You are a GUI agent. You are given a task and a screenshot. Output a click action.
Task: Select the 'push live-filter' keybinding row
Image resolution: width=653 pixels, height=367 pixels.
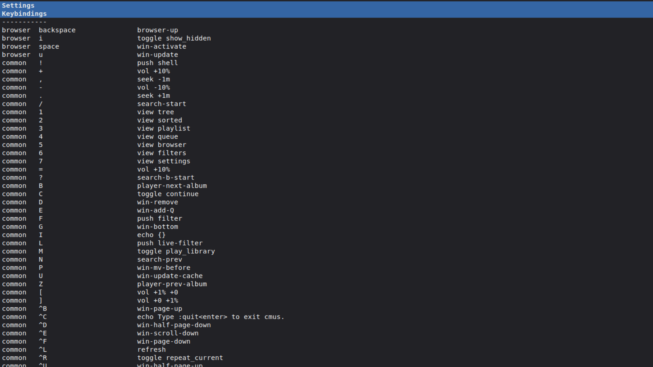click(326, 243)
